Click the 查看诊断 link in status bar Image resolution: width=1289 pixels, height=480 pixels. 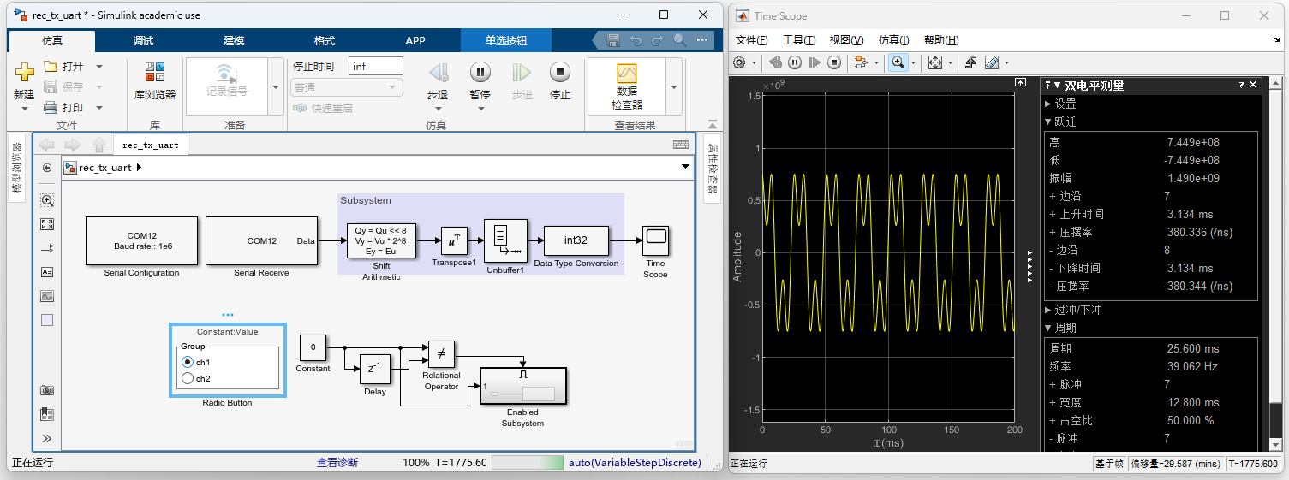[x=337, y=462]
